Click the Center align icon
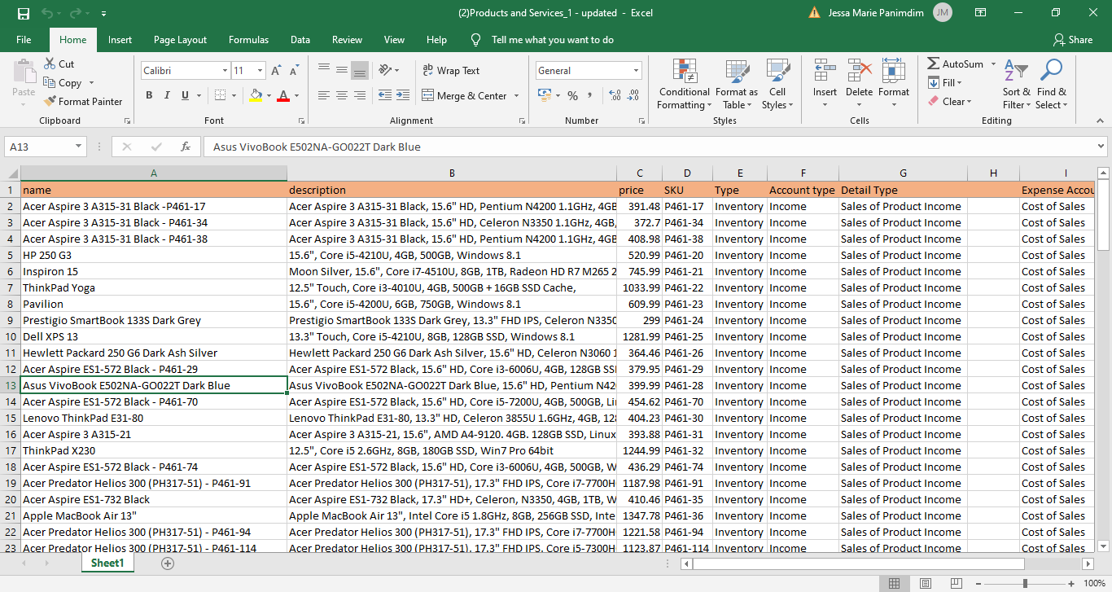This screenshot has height=592, width=1112. [341, 95]
